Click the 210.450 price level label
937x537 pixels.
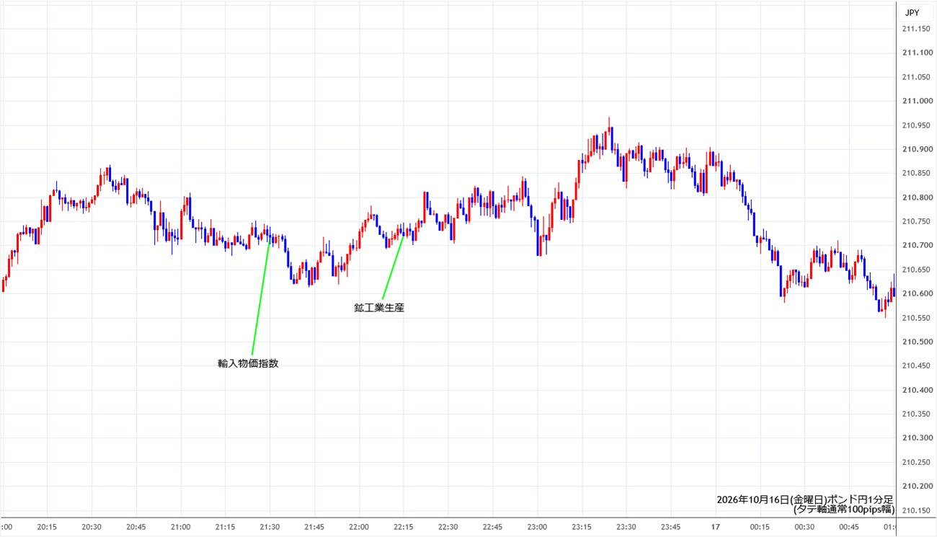(x=915, y=366)
